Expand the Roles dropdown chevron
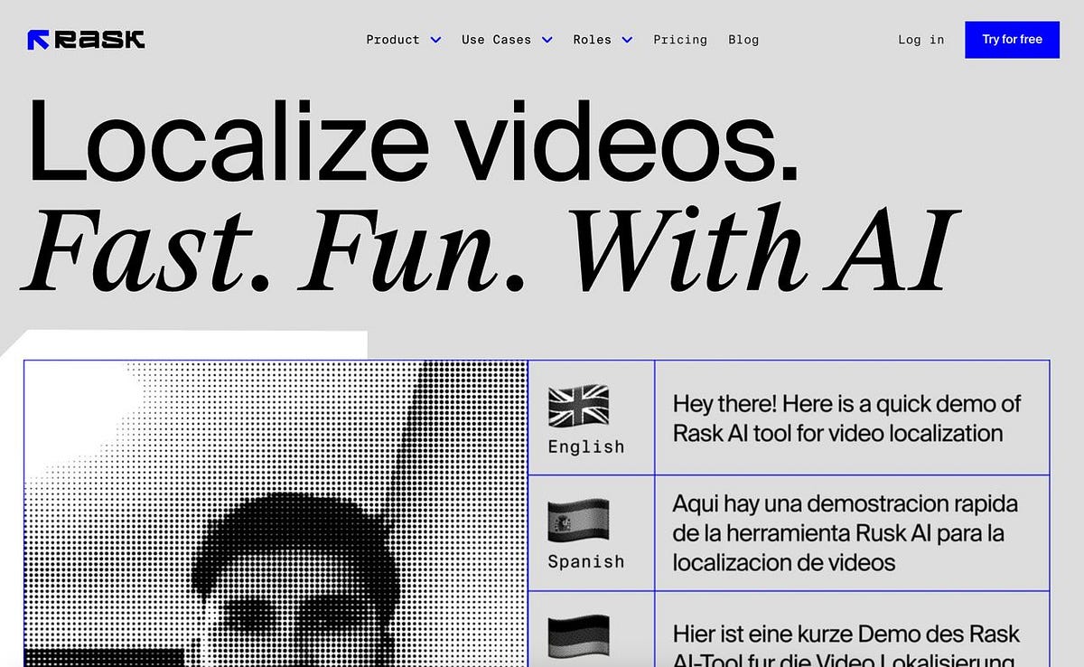Image resolution: width=1084 pixels, height=667 pixels. 627,40
